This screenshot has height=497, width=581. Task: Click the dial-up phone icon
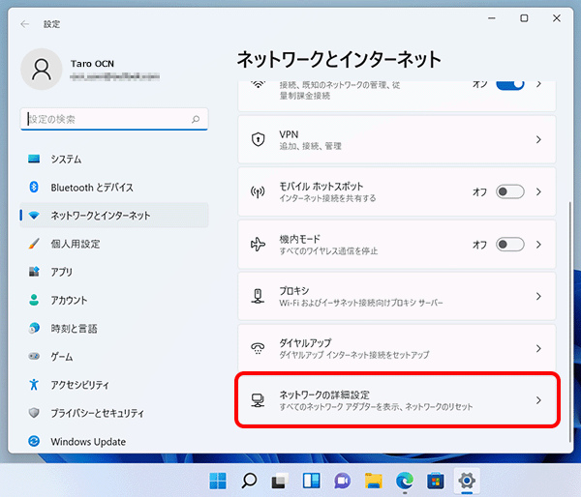259,348
